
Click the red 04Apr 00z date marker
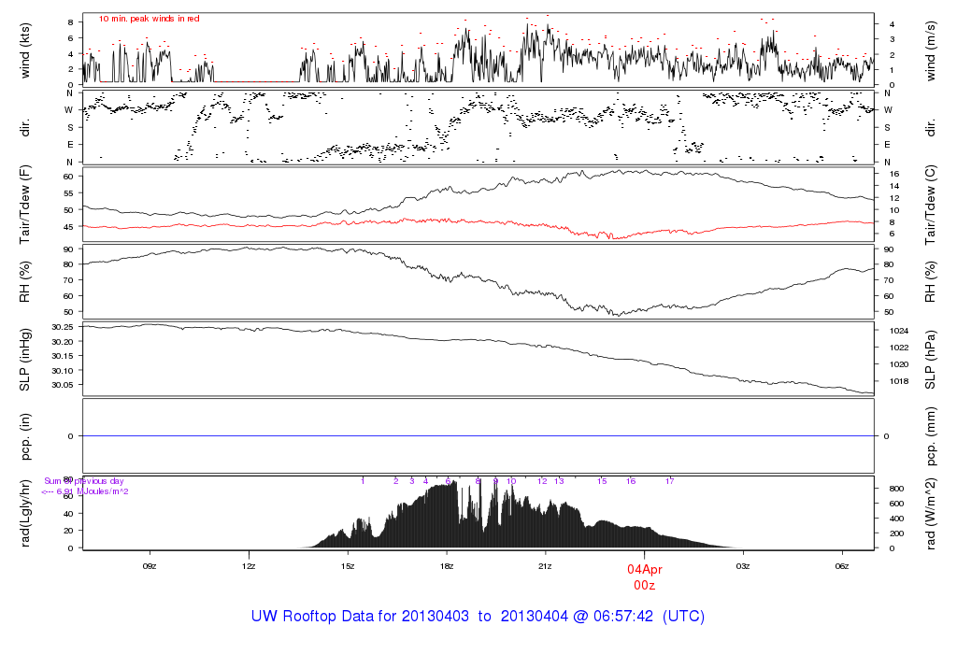coord(645,576)
